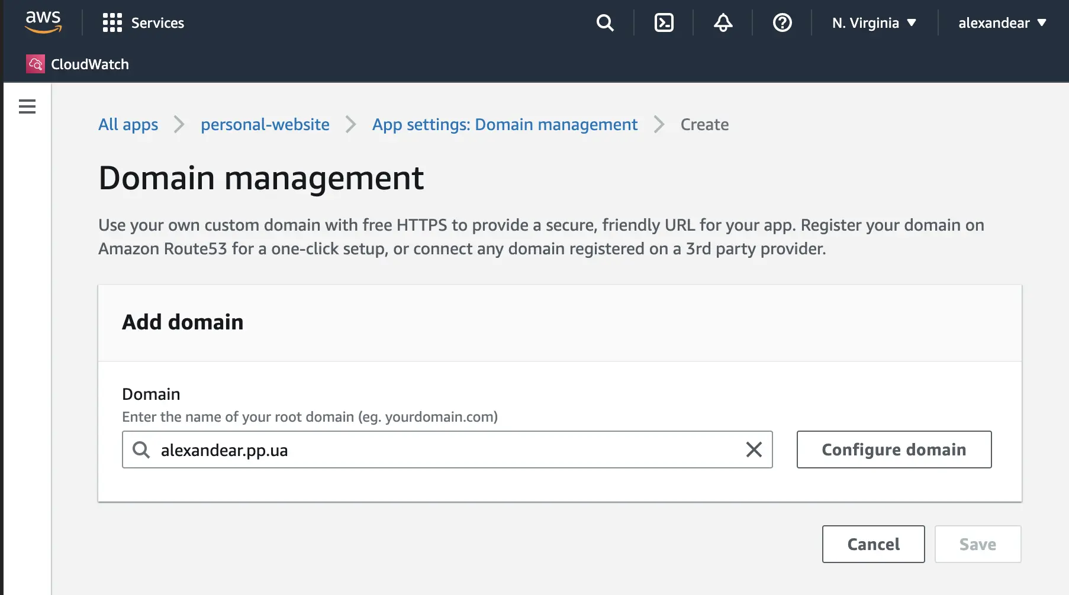Open the N. Virginia region dropdown

pyautogui.click(x=866, y=23)
